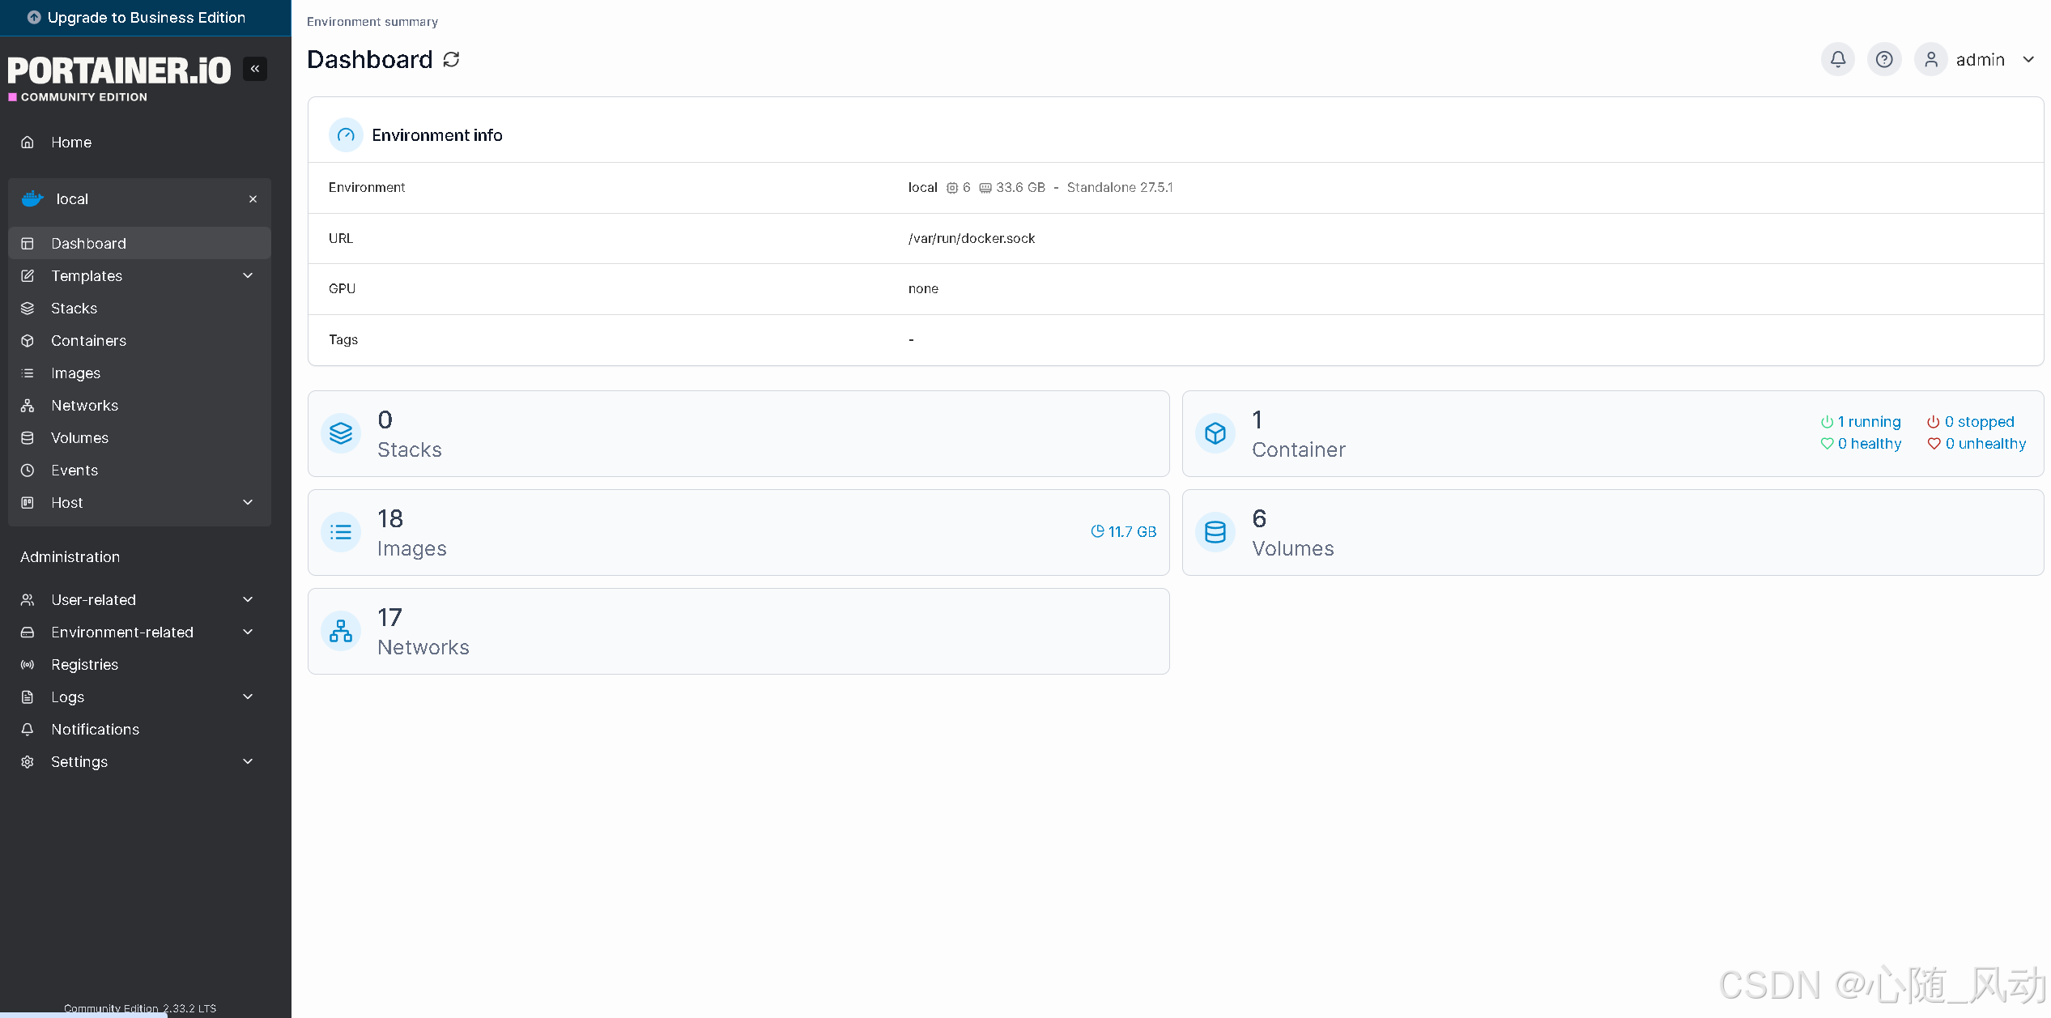Close the local environment with X
The width and height of the screenshot is (2051, 1018).
click(x=253, y=199)
